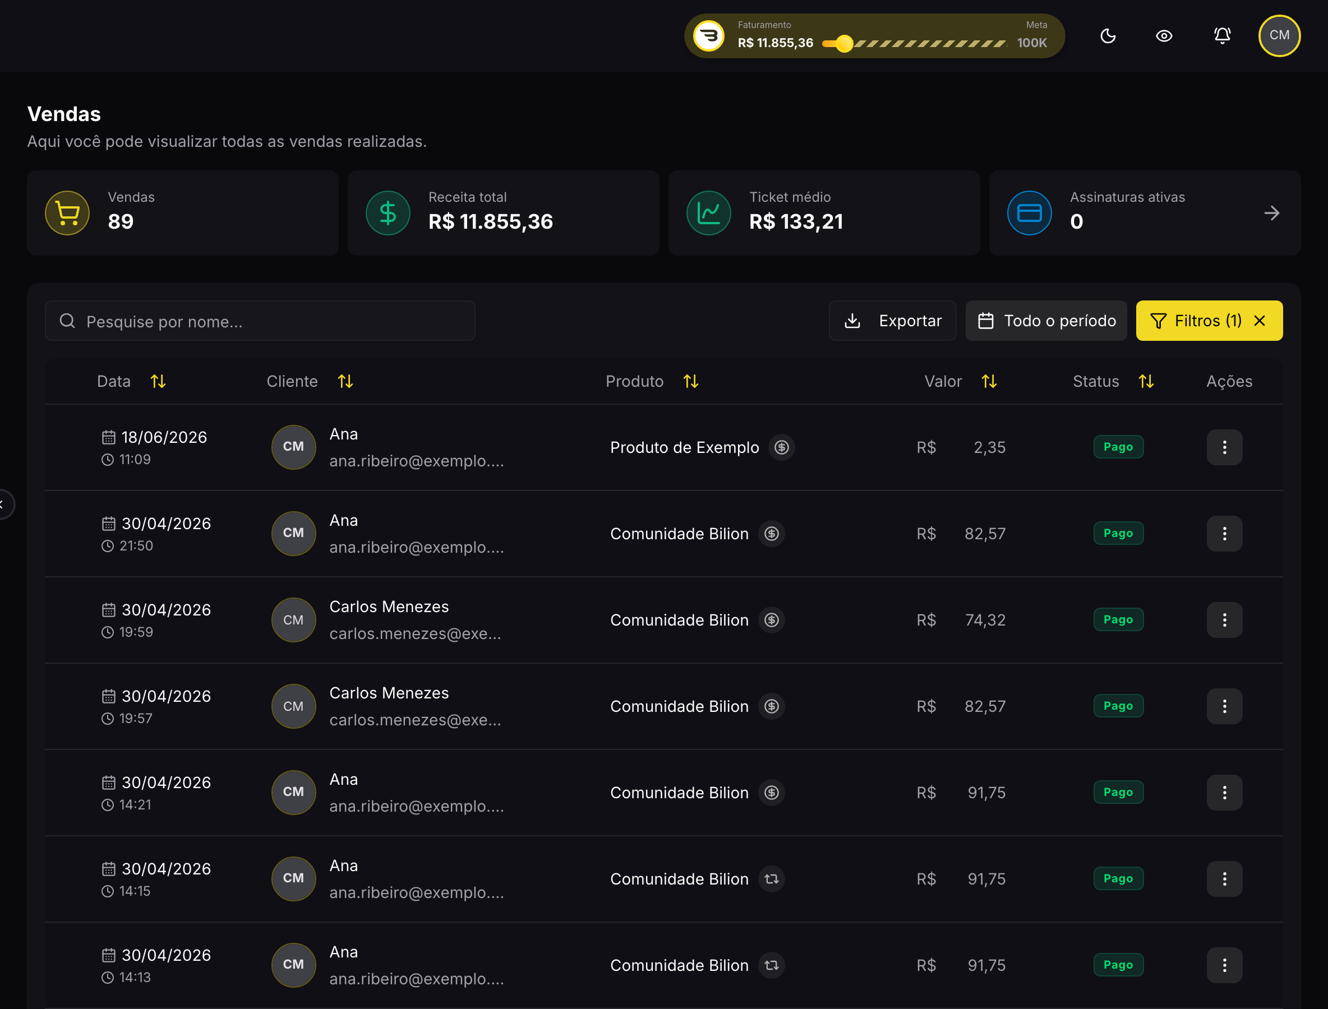Click the Bilion coin logo in Faturamento bar
1328x1009 pixels.
[x=709, y=36]
